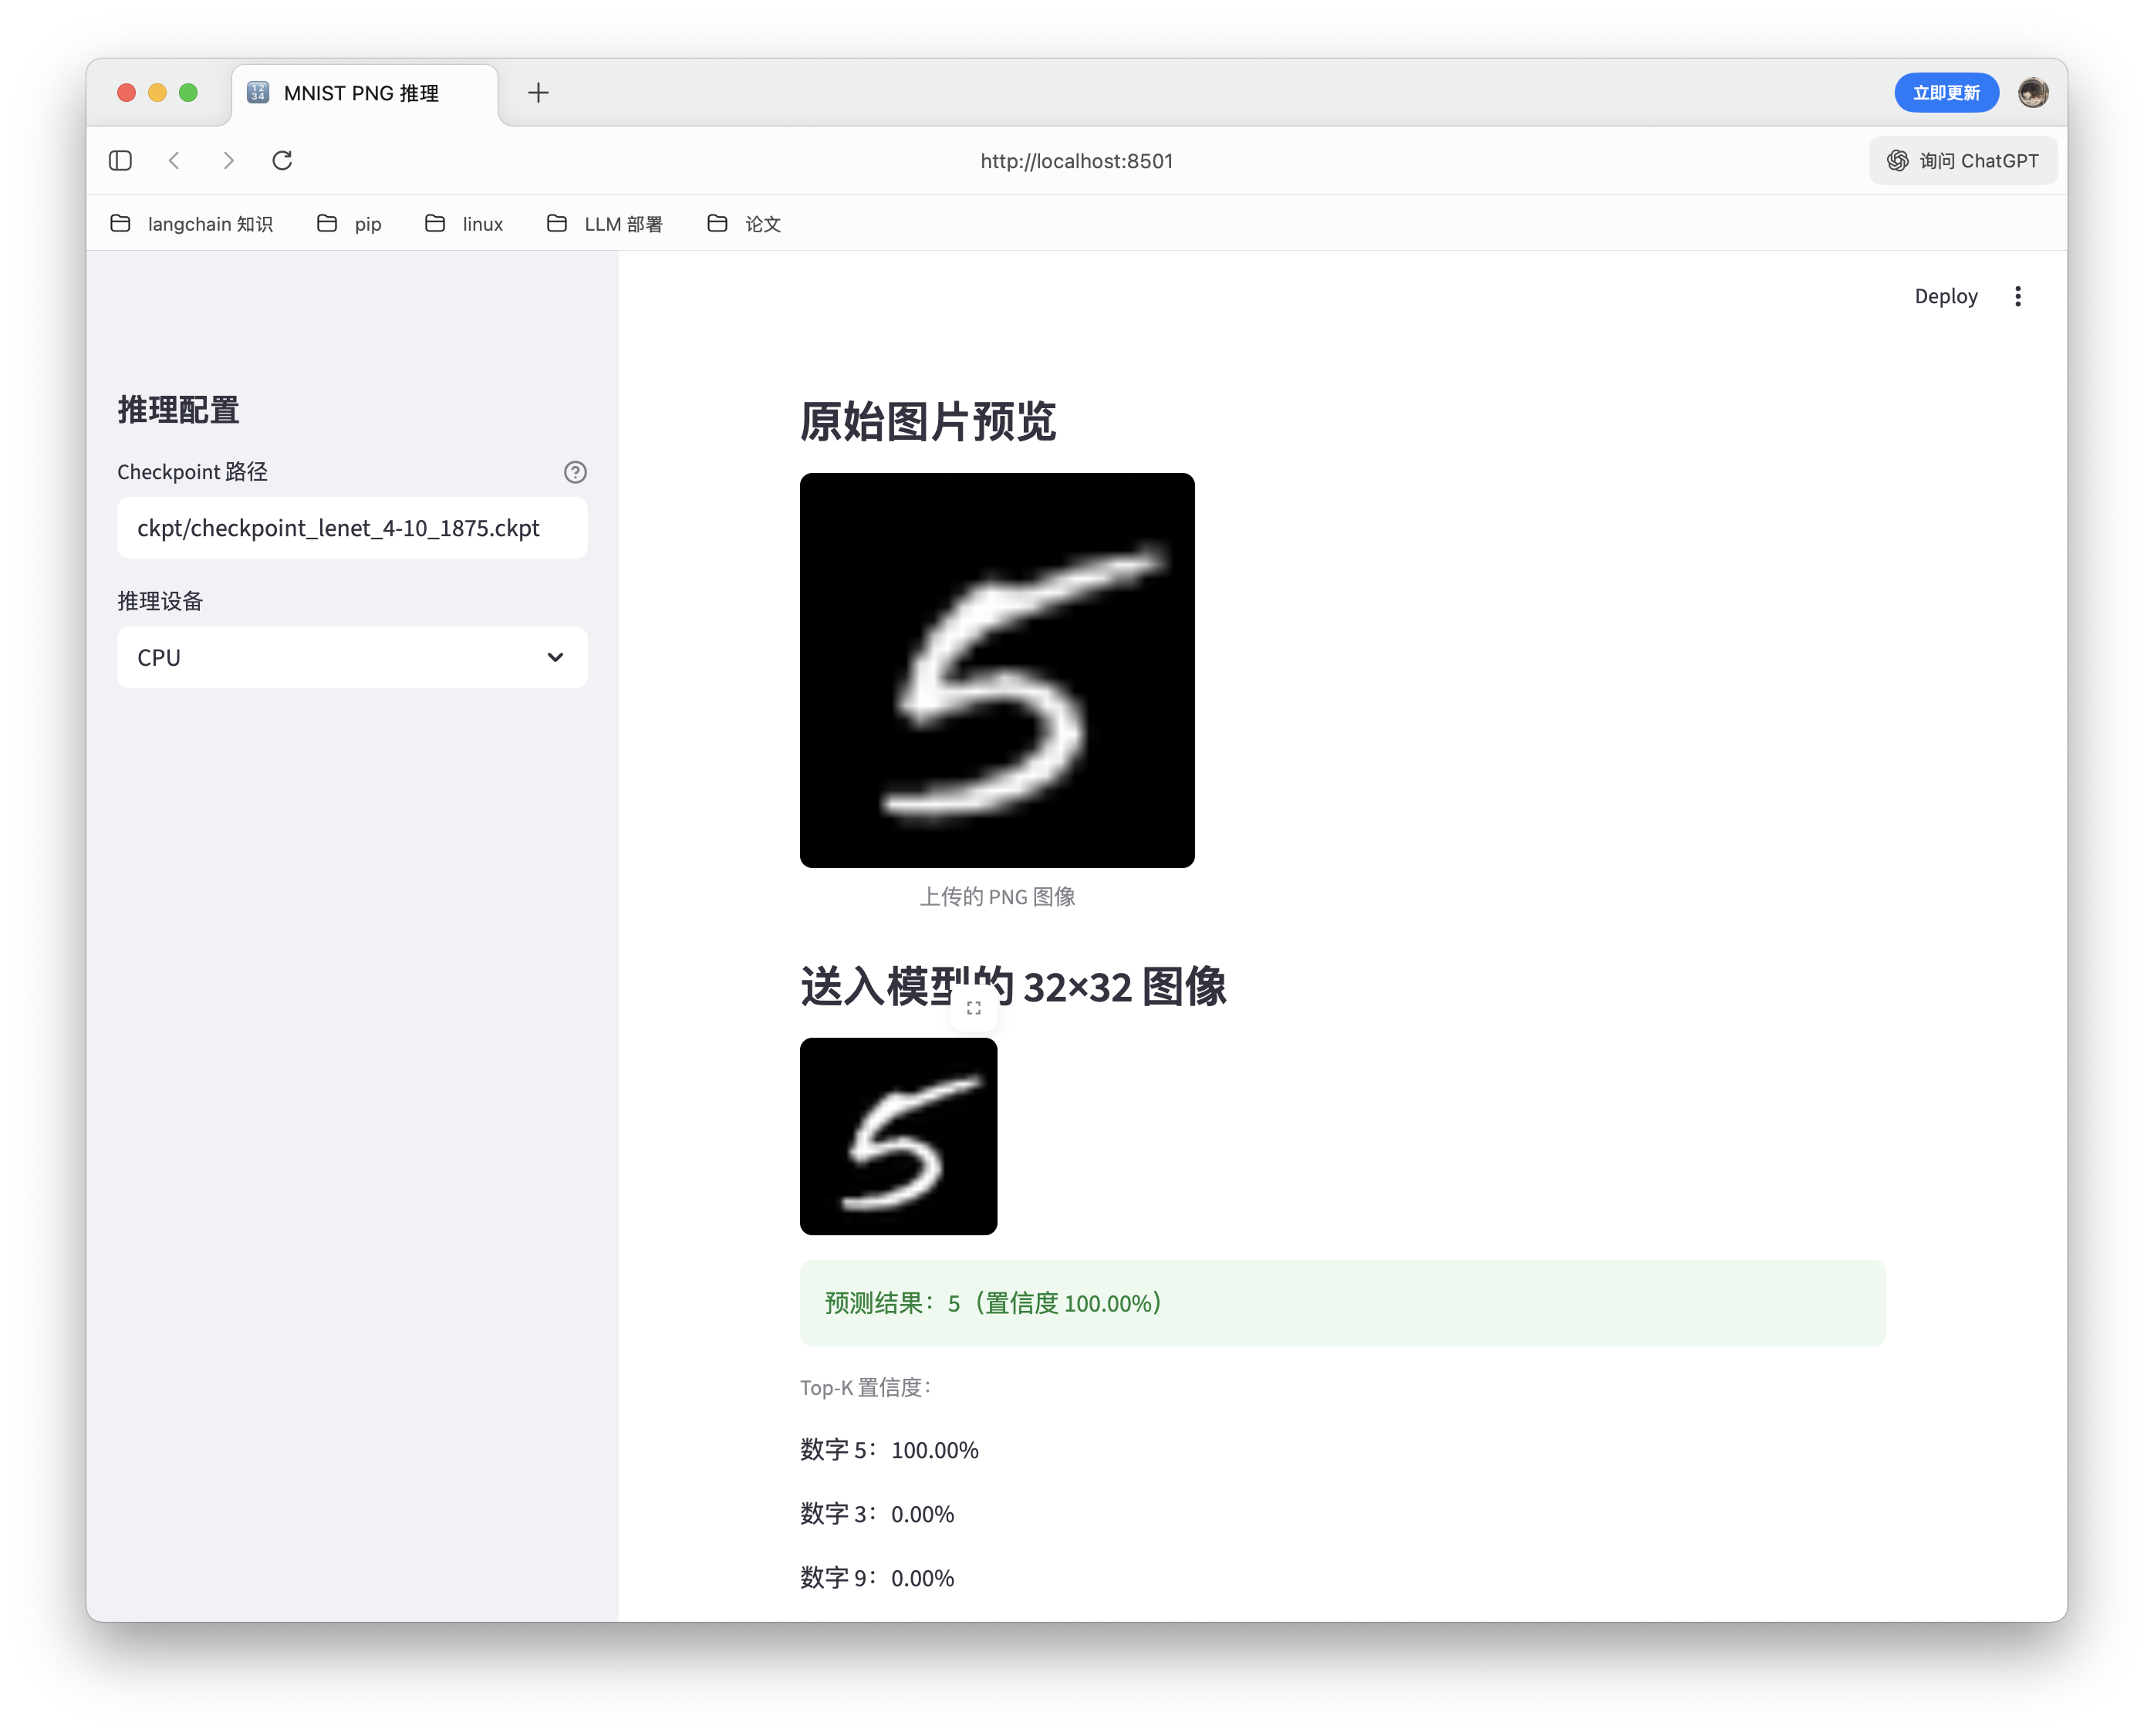2154x1736 pixels.
Task: Expand the 32×32 image to fullscreen
Action: (974, 1007)
